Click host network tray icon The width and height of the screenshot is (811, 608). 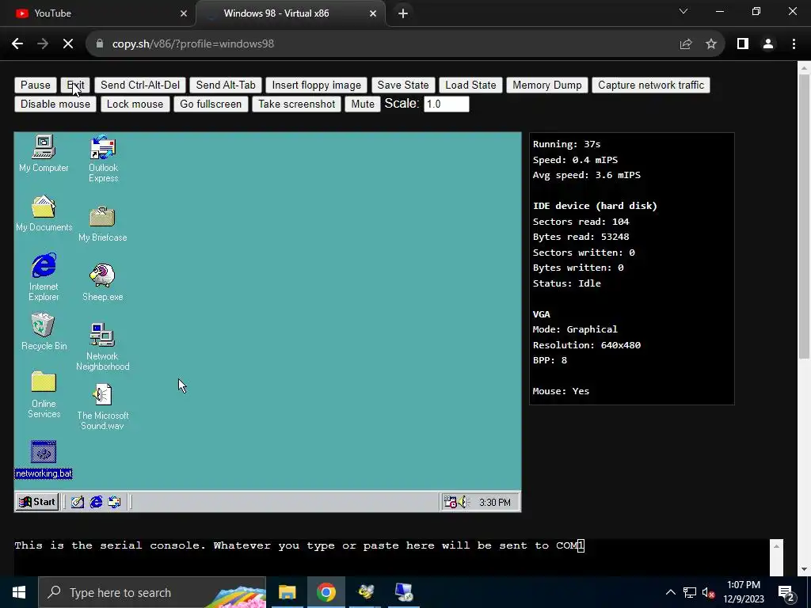(x=690, y=592)
